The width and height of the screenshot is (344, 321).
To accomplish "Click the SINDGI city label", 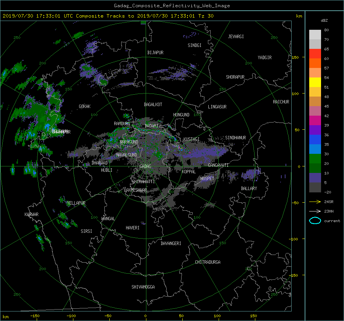I will pyautogui.click(x=195, y=45).
